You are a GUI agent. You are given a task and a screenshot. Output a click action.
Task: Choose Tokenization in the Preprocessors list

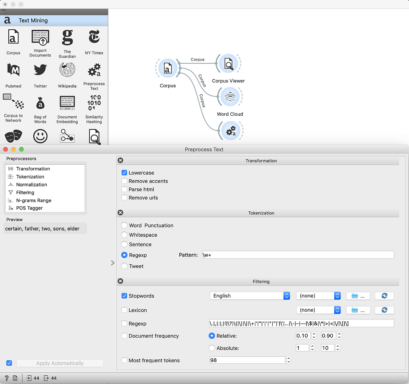45,177
